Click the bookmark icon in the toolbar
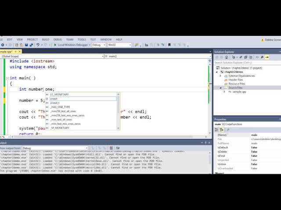Image resolution: width=281 pixels, height=210 pixels. [x=169, y=45]
